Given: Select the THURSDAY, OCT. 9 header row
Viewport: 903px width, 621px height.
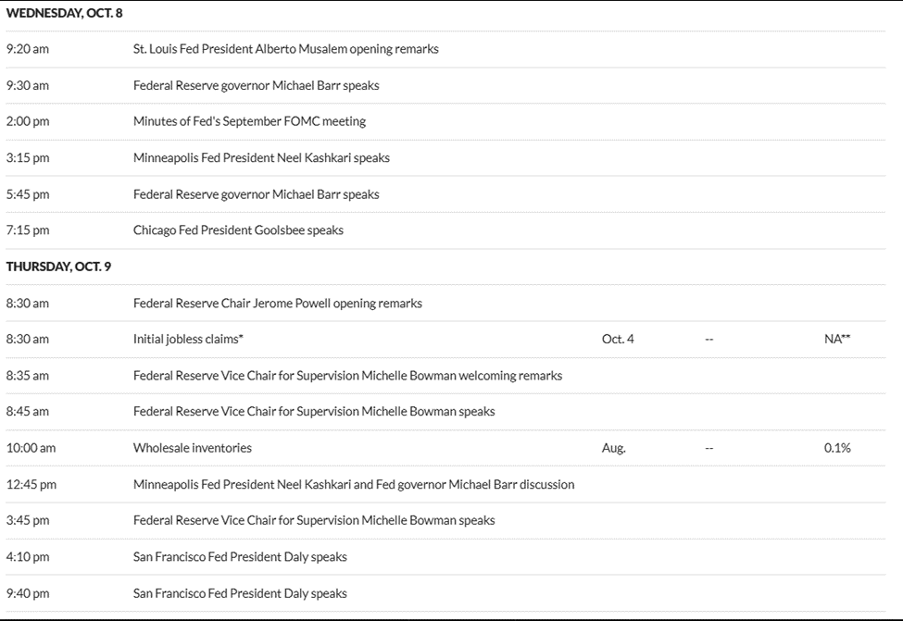Looking at the screenshot, I should click(x=57, y=267).
